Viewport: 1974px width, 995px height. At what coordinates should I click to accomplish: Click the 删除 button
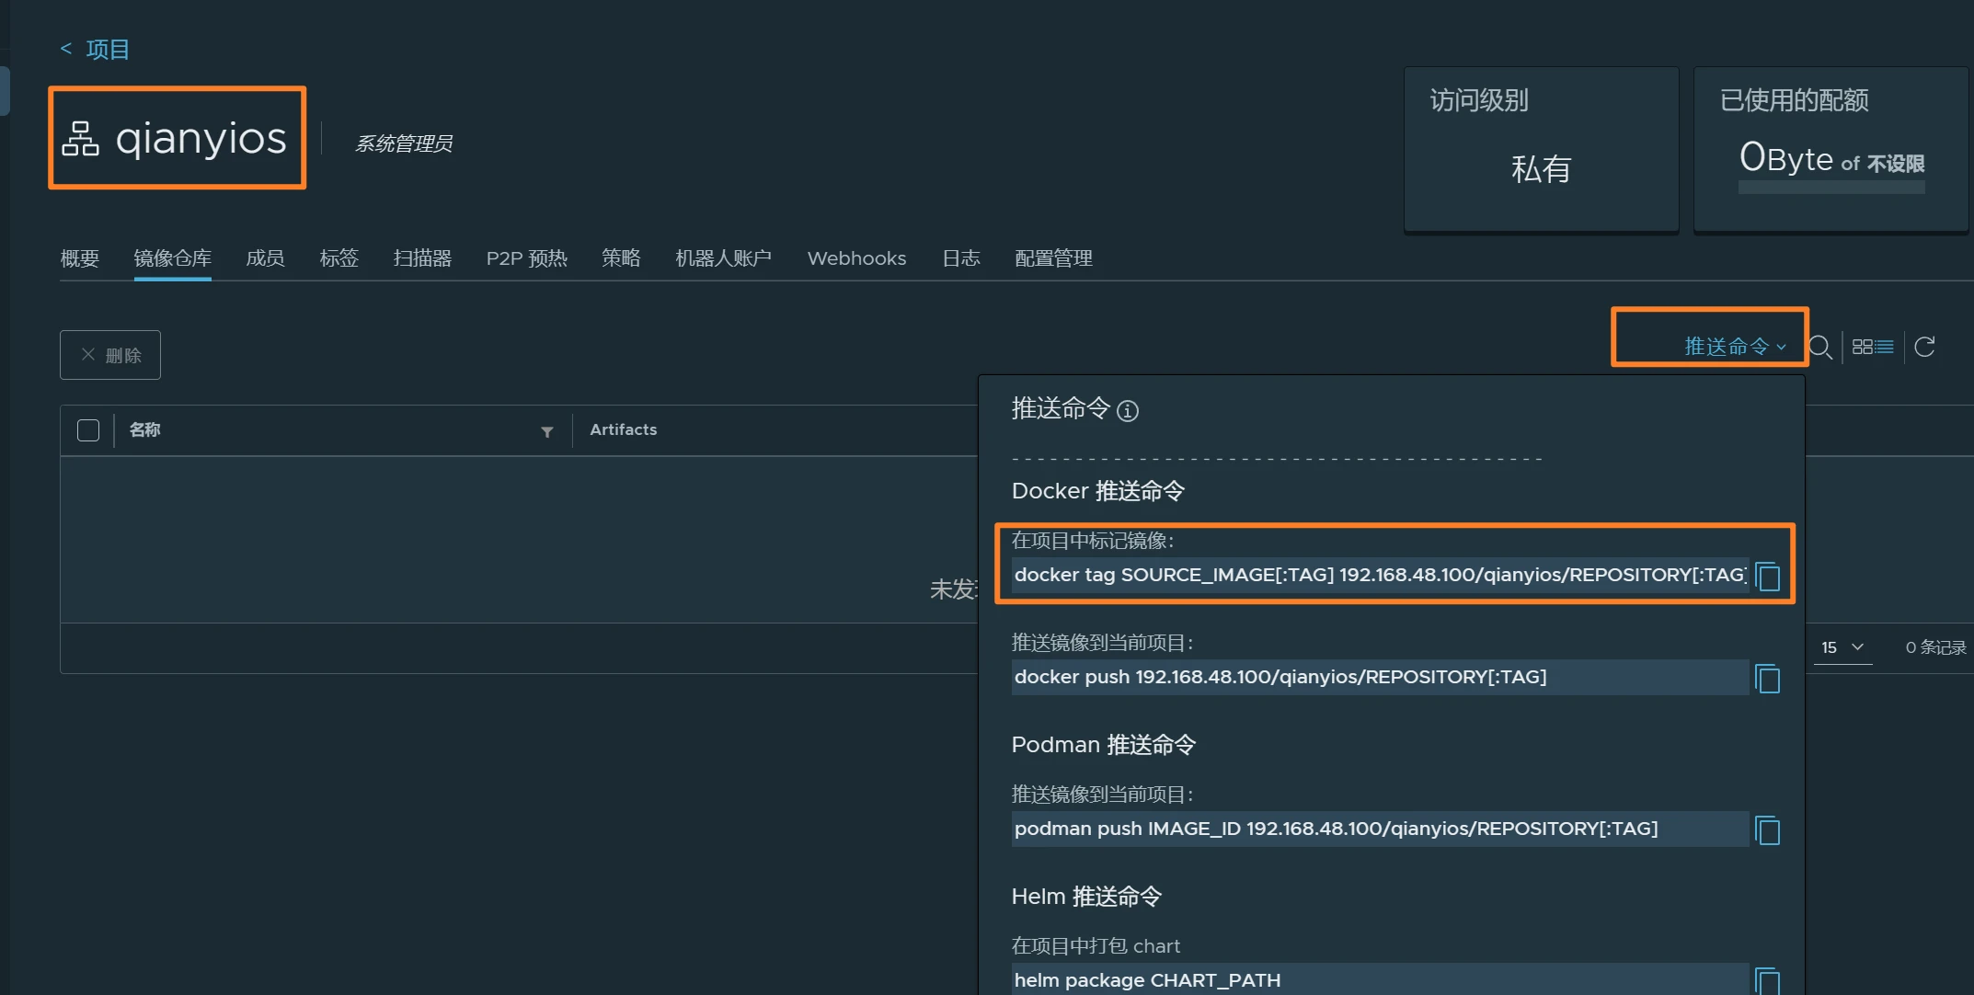110,355
